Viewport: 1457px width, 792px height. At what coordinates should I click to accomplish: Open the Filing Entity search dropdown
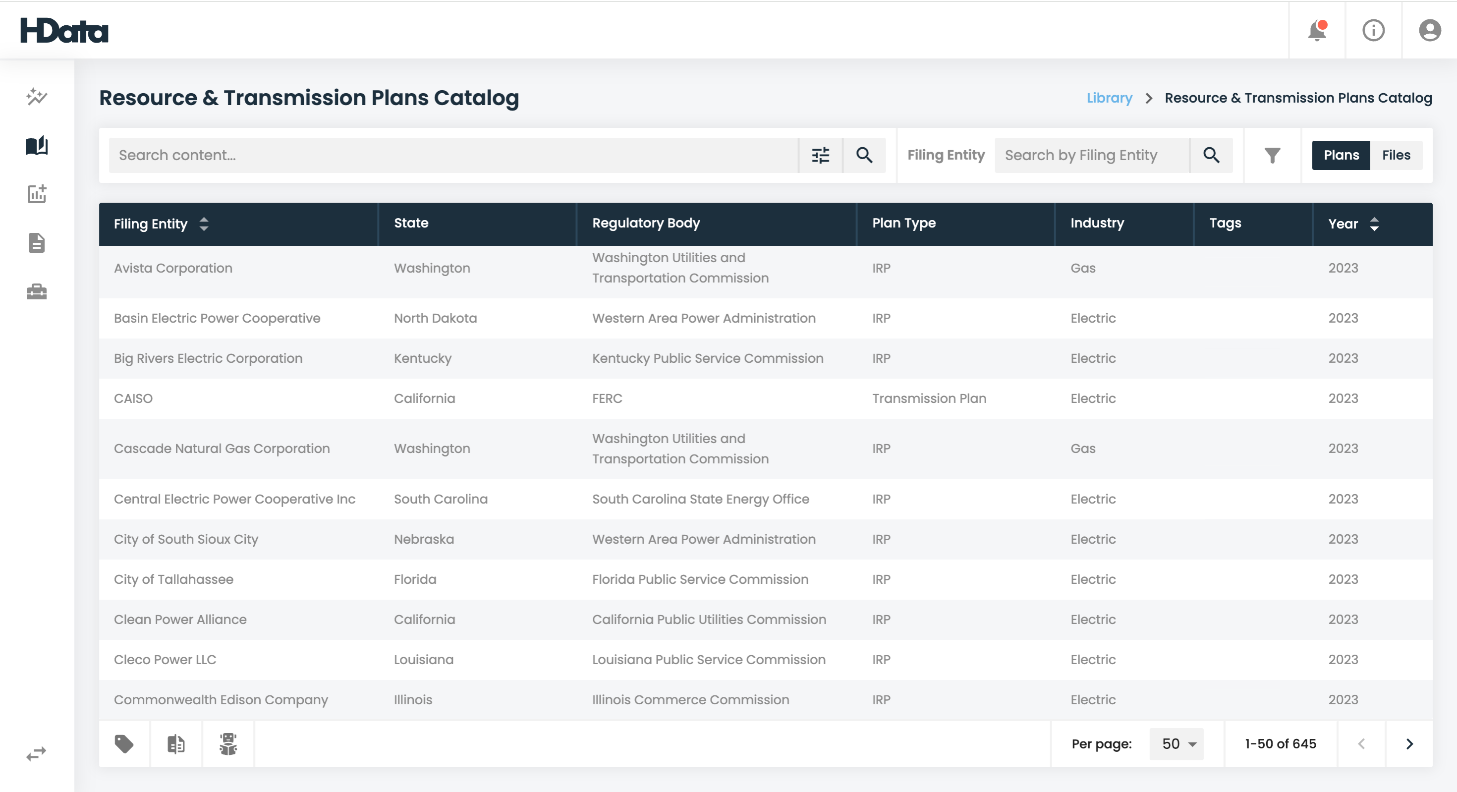pos(1091,155)
